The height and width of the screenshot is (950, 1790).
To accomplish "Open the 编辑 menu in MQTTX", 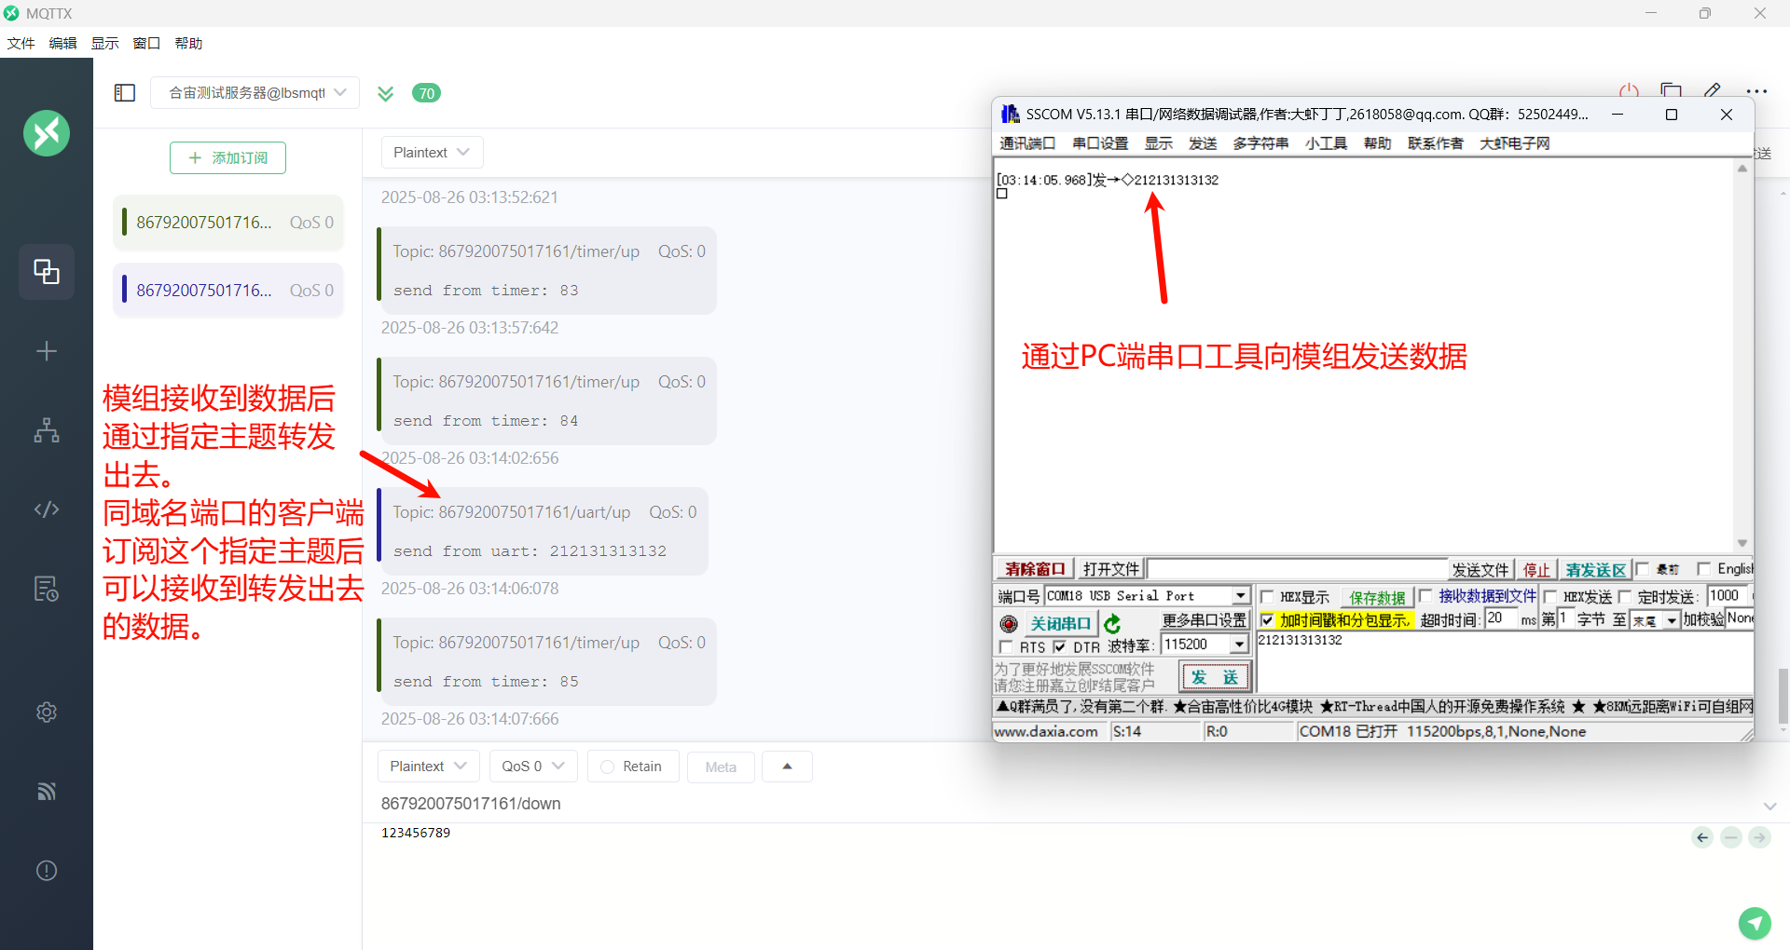I will pos(62,44).
